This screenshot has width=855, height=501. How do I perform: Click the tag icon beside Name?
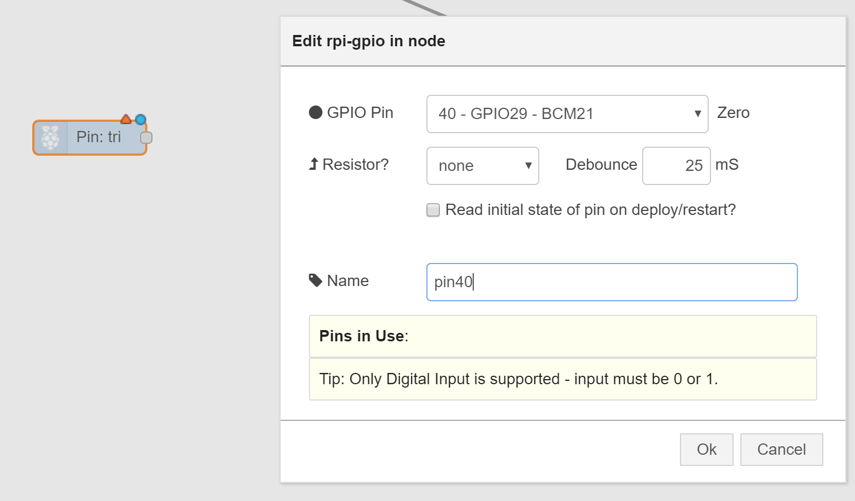tap(315, 280)
